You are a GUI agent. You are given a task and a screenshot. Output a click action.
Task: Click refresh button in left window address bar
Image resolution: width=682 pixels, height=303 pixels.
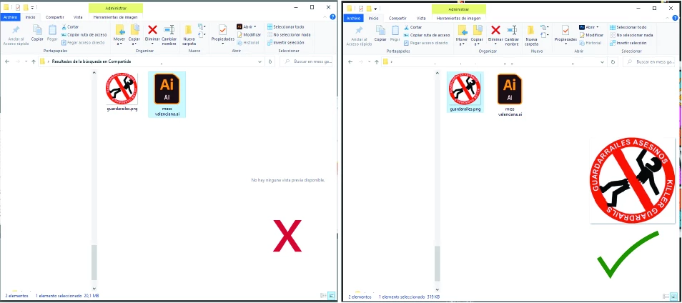tap(270, 61)
